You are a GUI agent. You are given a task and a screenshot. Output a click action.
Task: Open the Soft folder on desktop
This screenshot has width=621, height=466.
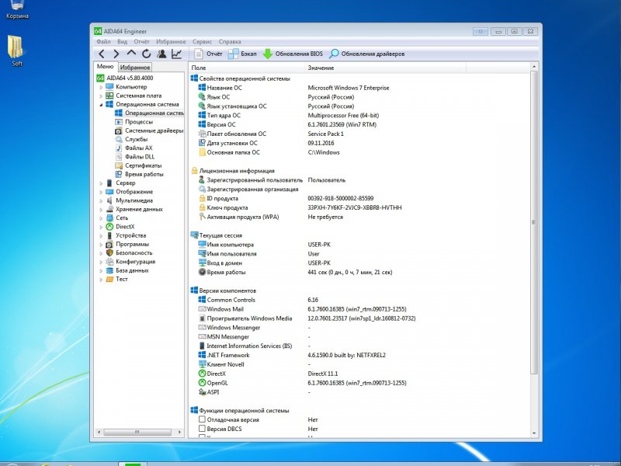(16, 50)
